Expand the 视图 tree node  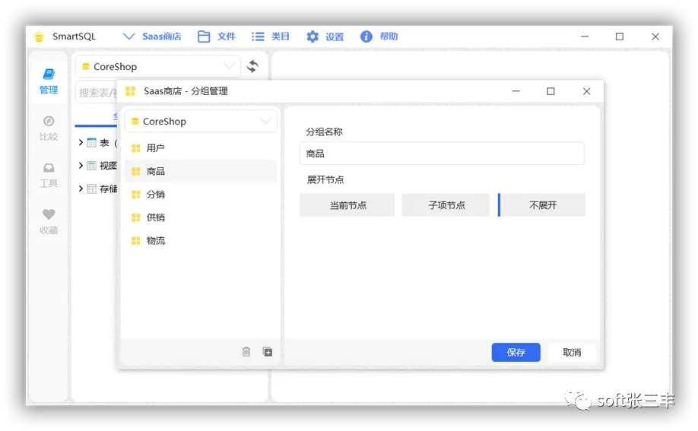[81, 166]
